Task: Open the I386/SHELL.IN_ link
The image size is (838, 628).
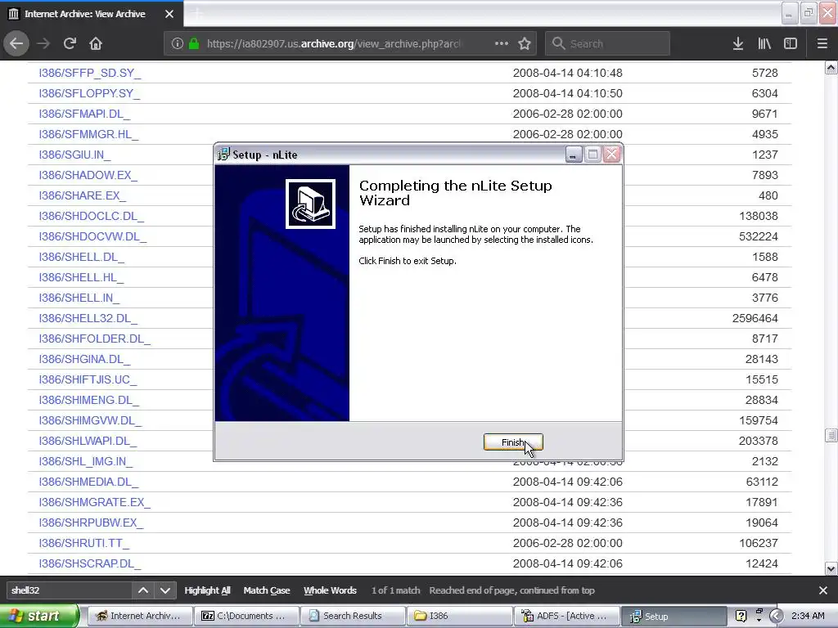Action: (79, 298)
